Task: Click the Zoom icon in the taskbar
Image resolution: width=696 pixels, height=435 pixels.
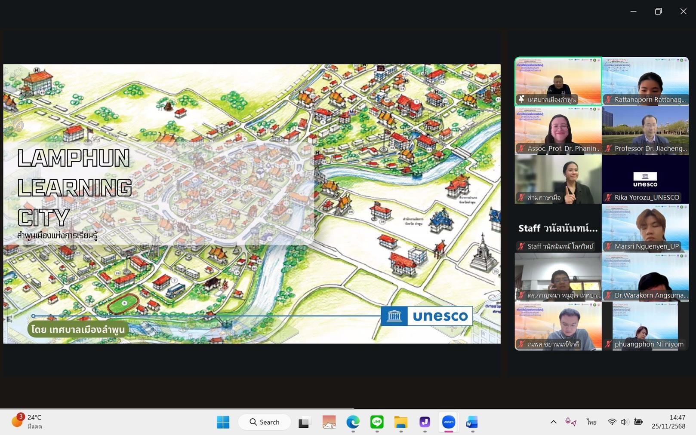Action: click(x=448, y=422)
